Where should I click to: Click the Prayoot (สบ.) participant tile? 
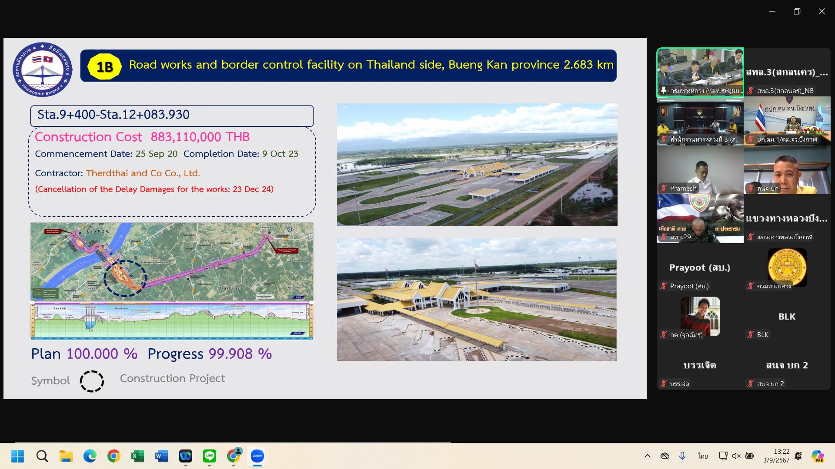[x=700, y=268]
